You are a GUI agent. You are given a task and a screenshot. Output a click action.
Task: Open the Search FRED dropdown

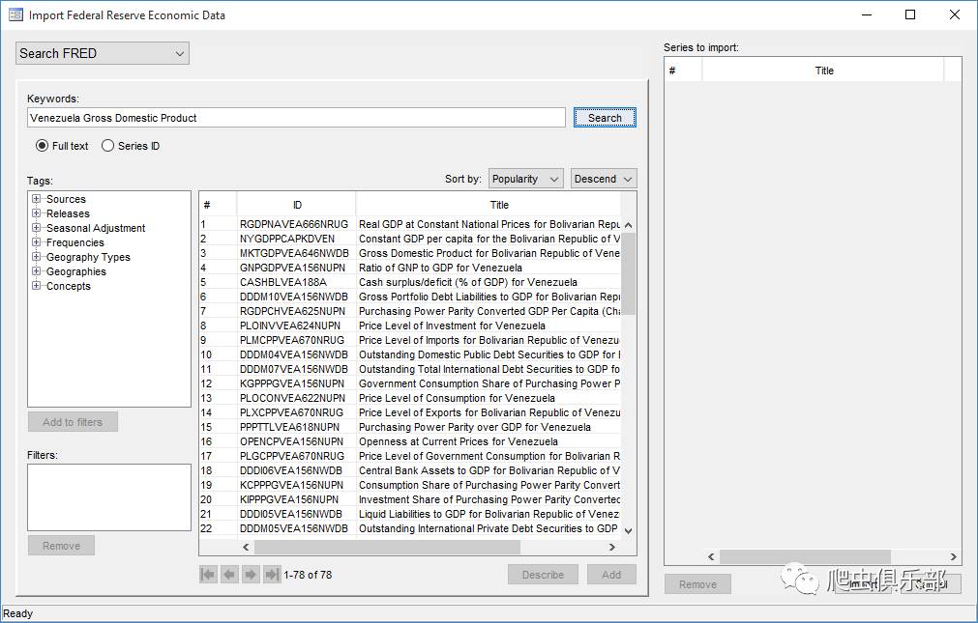103,53
